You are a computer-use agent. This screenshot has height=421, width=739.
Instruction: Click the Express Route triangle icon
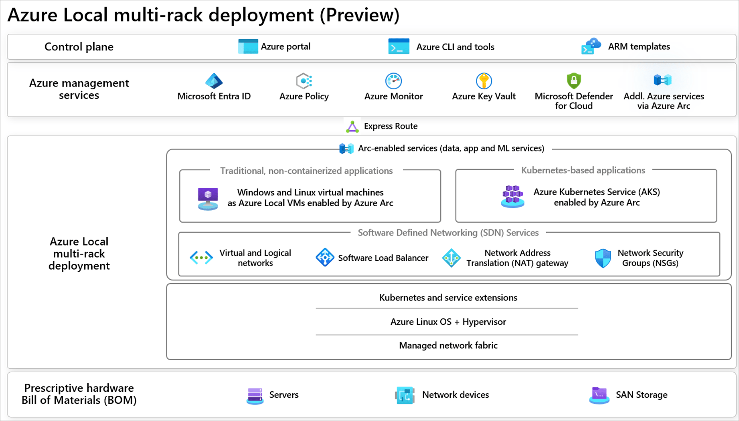point(352,127)
